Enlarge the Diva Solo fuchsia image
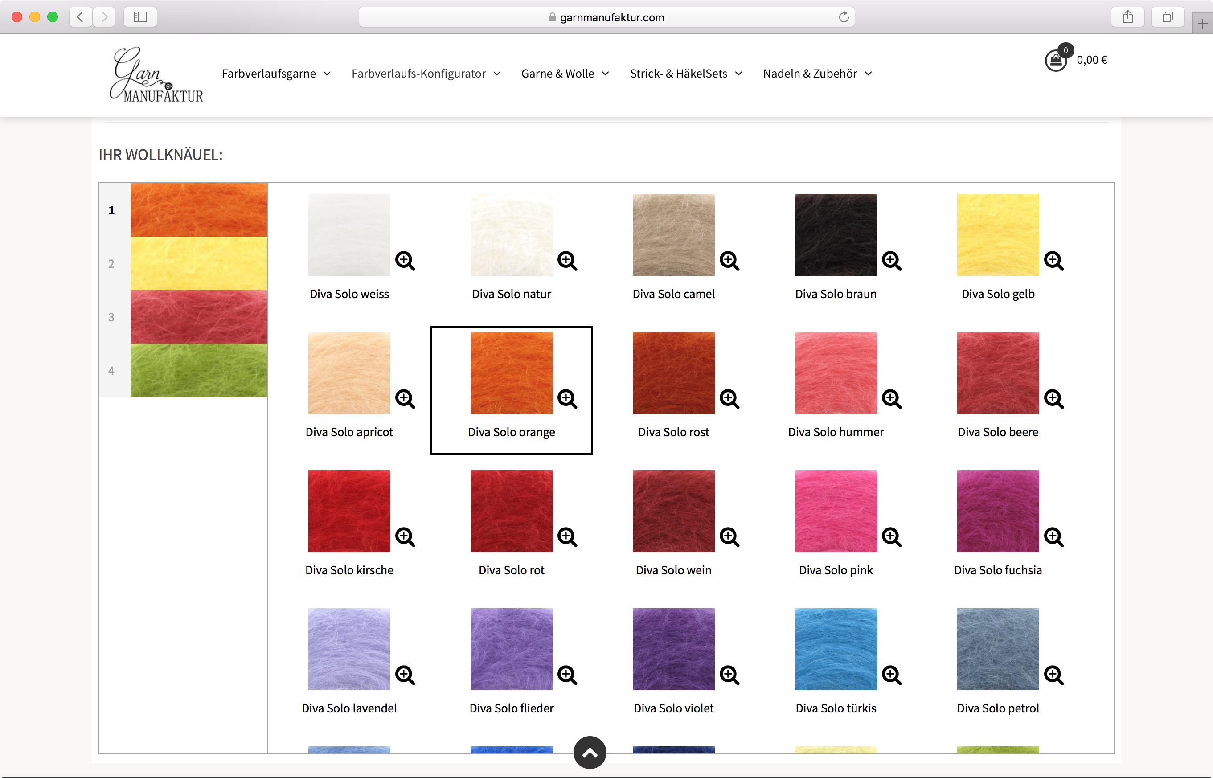 pyautogui.click(x=1053, y=537)
